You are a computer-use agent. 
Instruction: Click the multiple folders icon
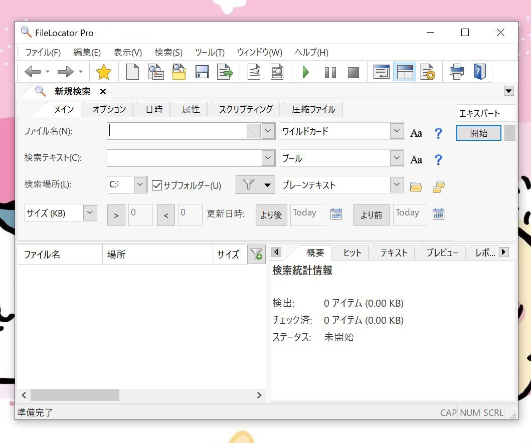[x=439, y=186]
